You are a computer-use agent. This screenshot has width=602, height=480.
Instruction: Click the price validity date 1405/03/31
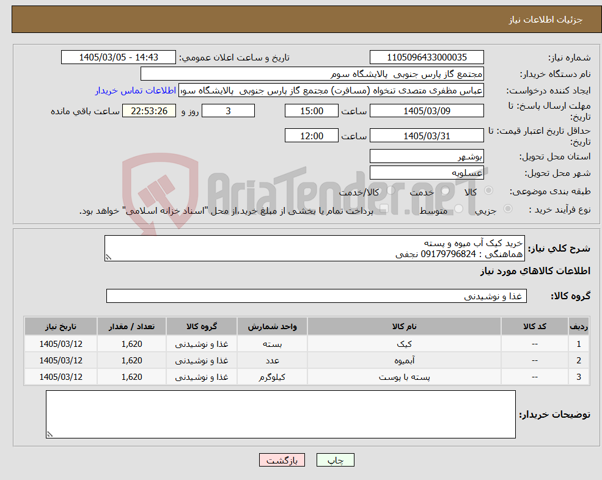click(x=427, y=136)
